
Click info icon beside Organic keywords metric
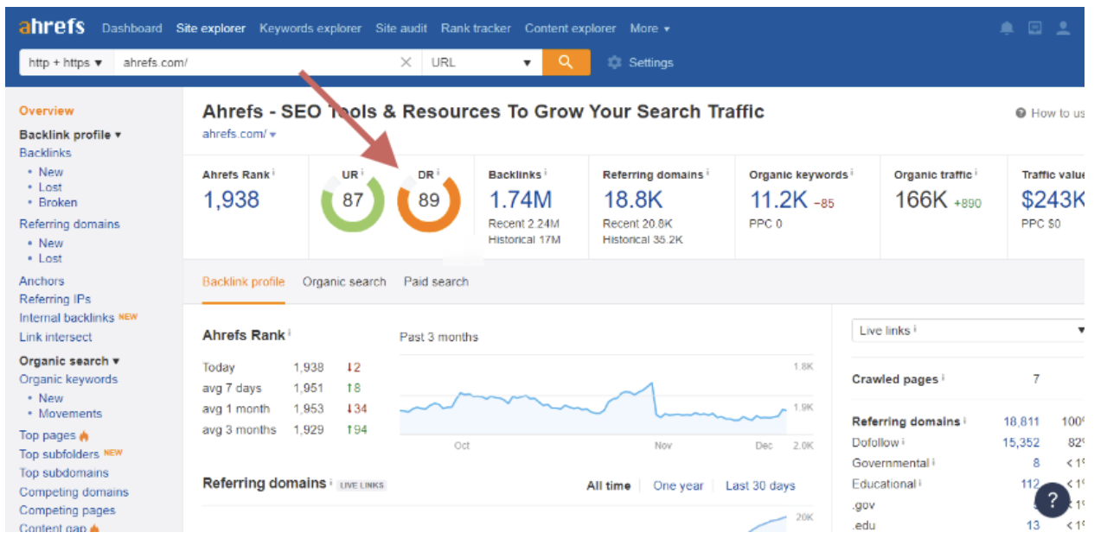(x=850, y=174)
